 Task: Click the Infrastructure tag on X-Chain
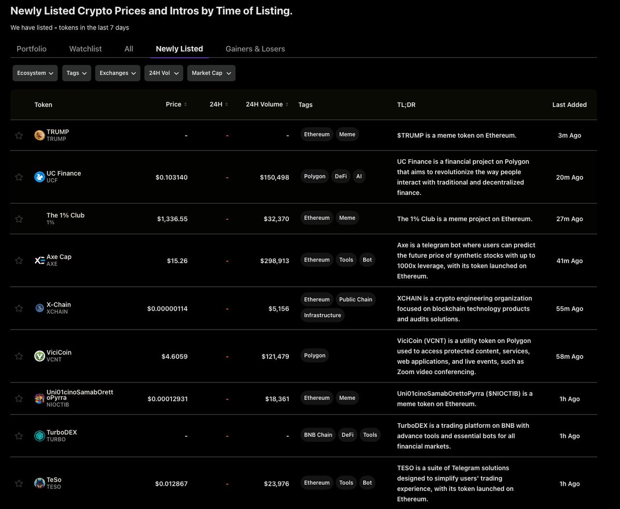click(x=322, y=315)
